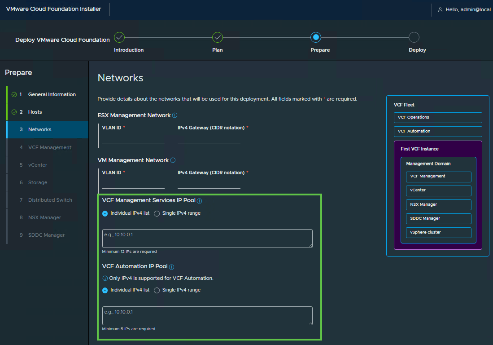This screenshot has height=345, width=493.
Task: Click the VM Management IPv4 Gateway field
Action: pyautogui.click(x=209, y=184)
